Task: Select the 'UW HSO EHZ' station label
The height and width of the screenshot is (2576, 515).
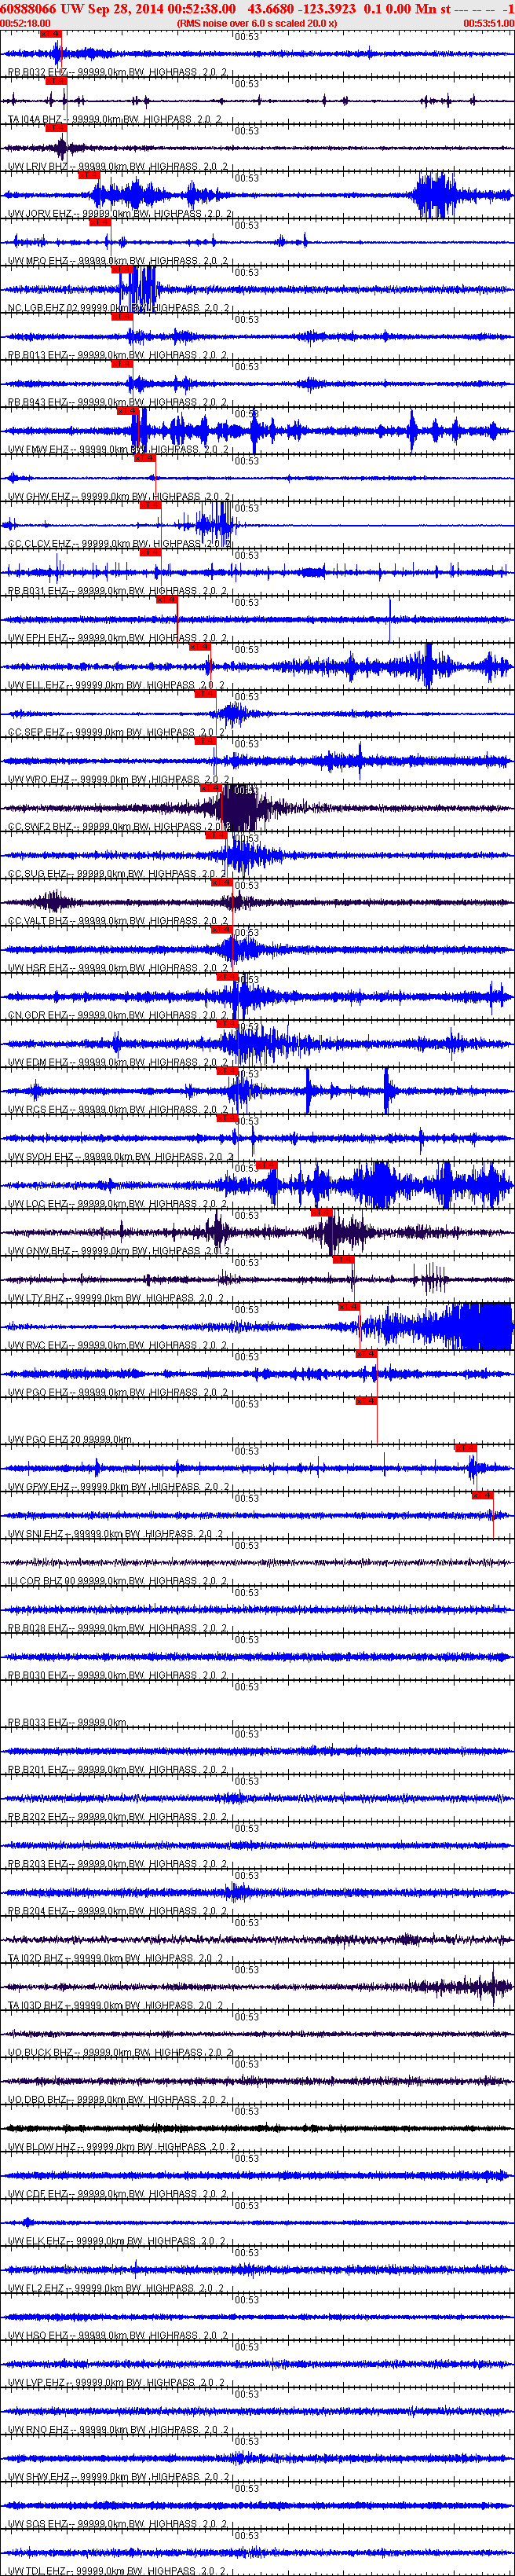Action: pos(39,2336)
